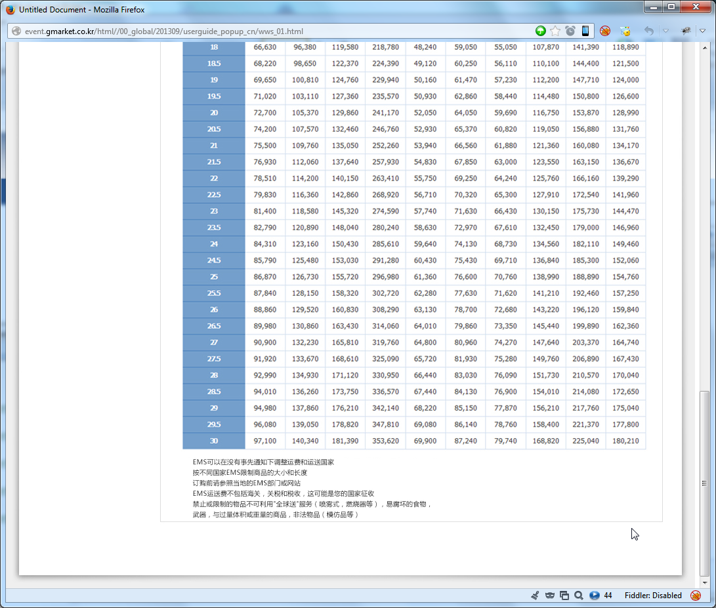Viewport: 716px width, 608px height.
Task: Click the brush icon in status bar
Action: [535, 596]
